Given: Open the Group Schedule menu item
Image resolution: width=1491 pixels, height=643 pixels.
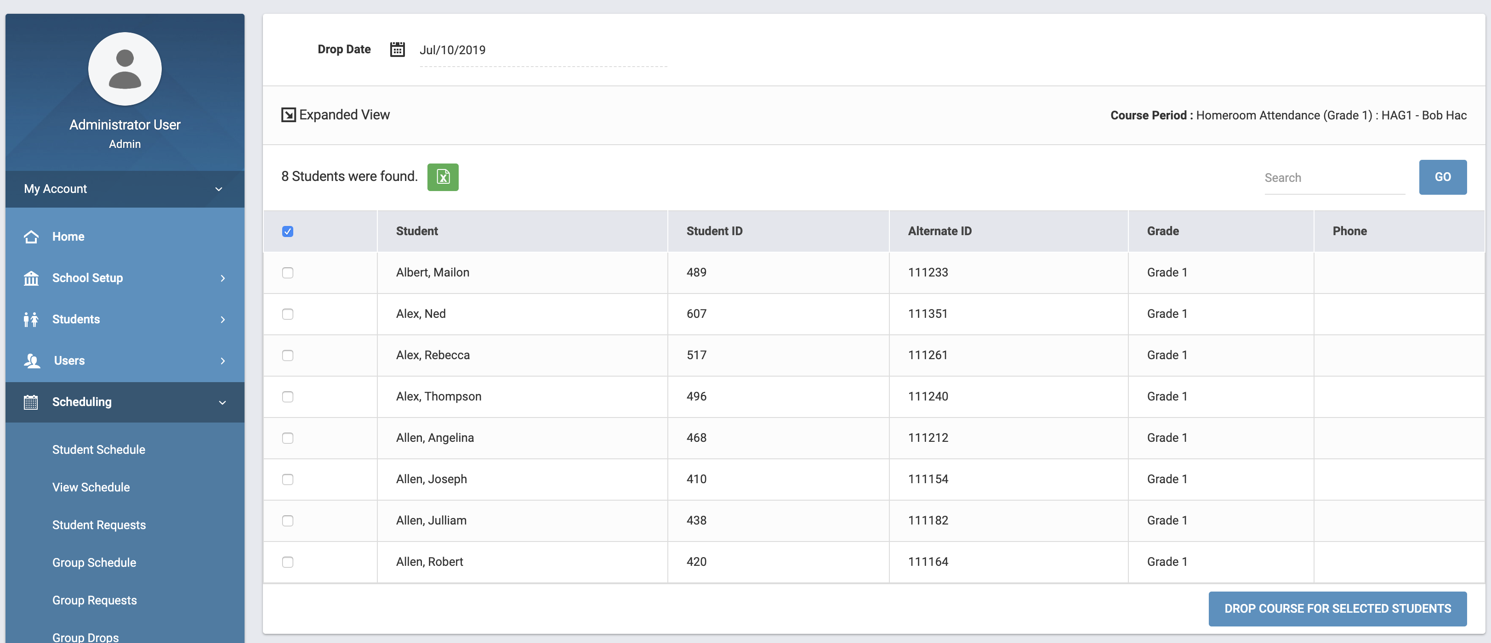Looking at the screenshot, I should coord(94,563).
